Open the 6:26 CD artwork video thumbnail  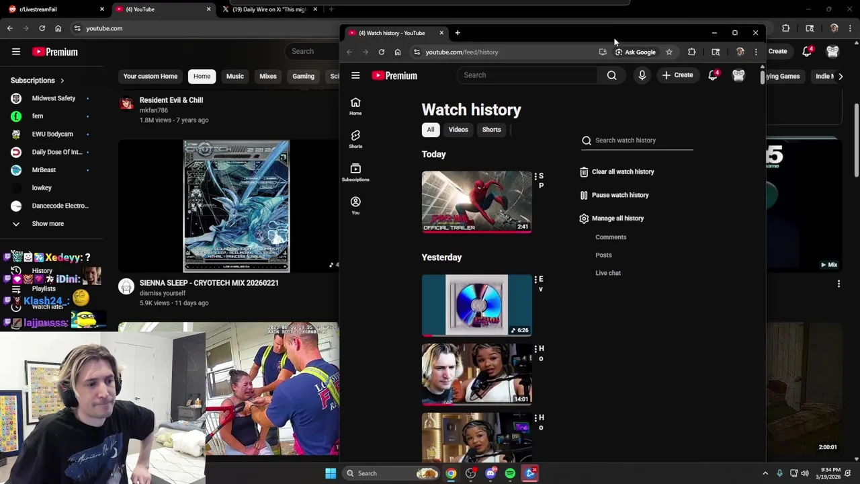[x=477, y=305]
